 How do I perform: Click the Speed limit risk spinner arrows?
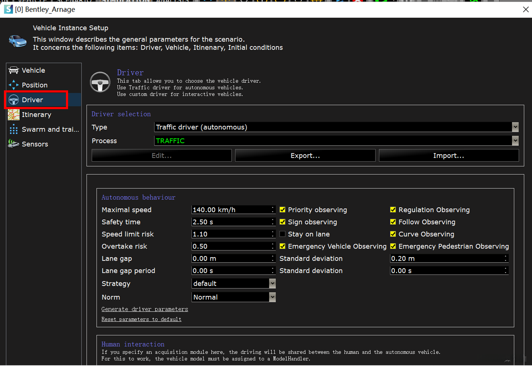[273, 234]
